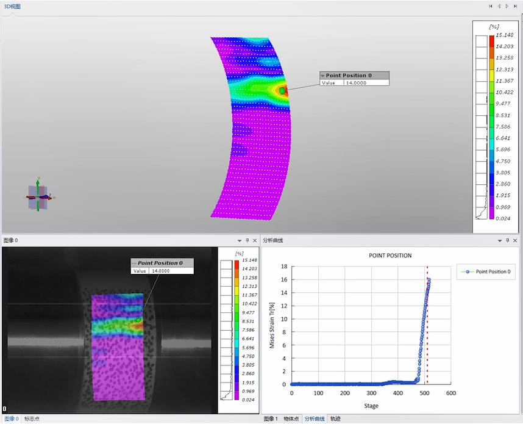This screenshot has width=523, height=424.
Task: Step to next stage arrow
Action: click(507, 6)
